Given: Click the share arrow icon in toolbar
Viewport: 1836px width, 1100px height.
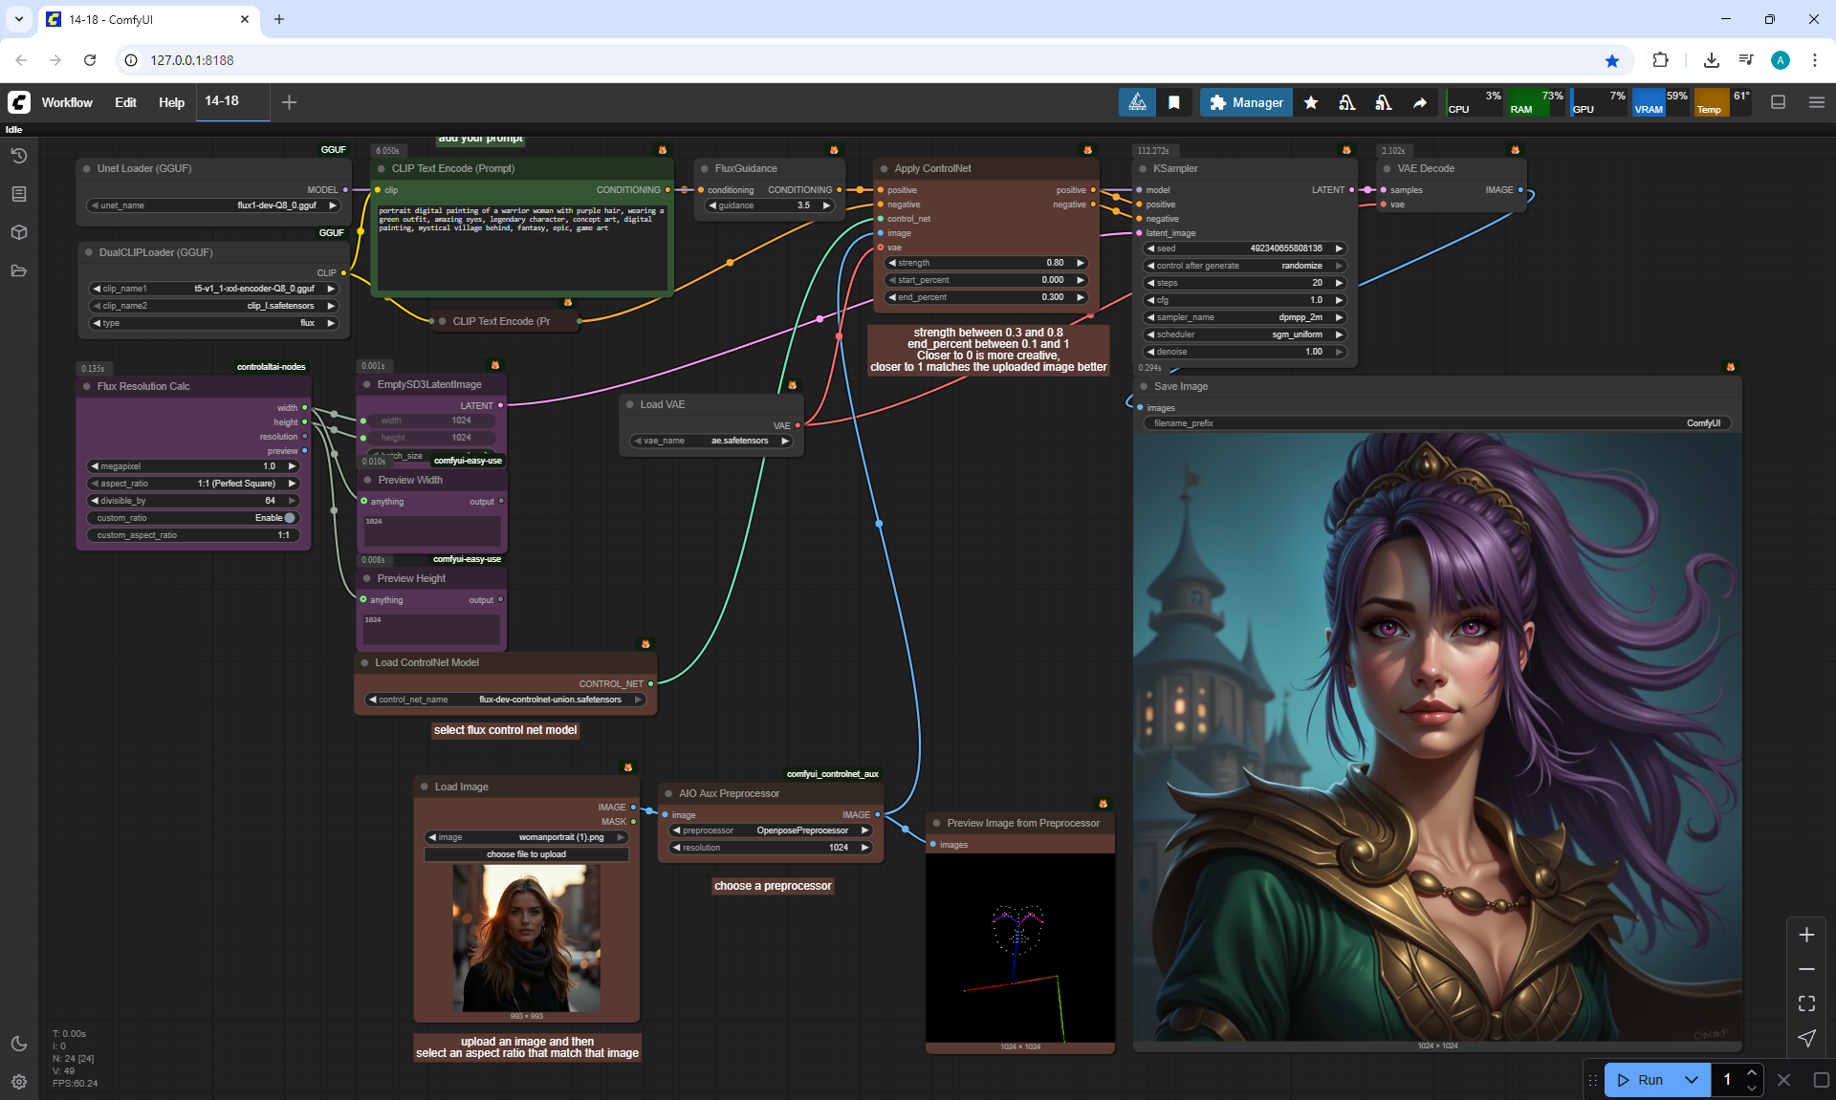Looking at the screenshot, I should pos(1420,102).
